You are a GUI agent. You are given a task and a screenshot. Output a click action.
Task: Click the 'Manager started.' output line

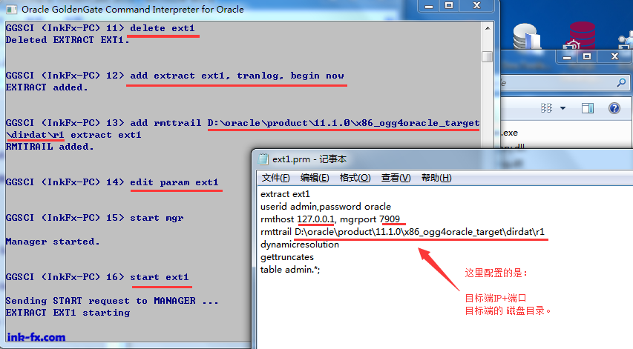(53, 242)
